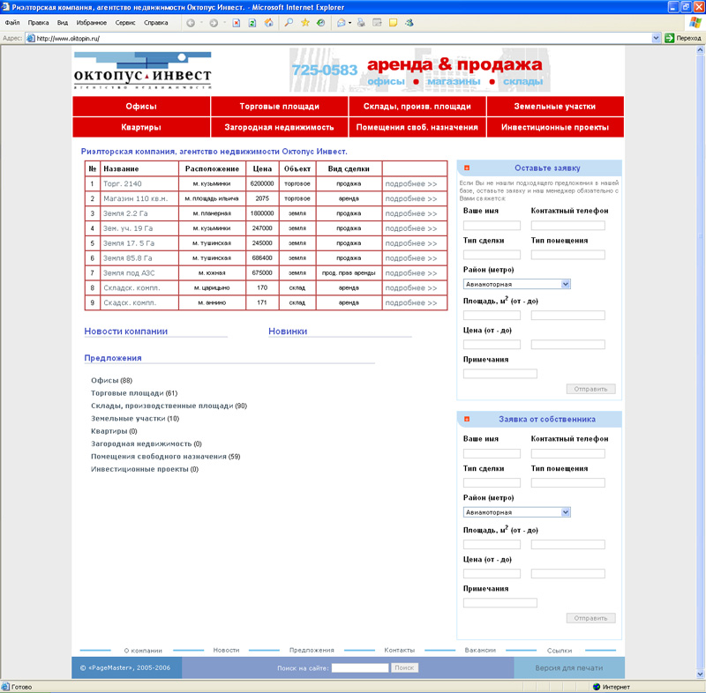Click the Mail envelope toolbar icon
Screen dimensions: 706x693
[341, 23]
